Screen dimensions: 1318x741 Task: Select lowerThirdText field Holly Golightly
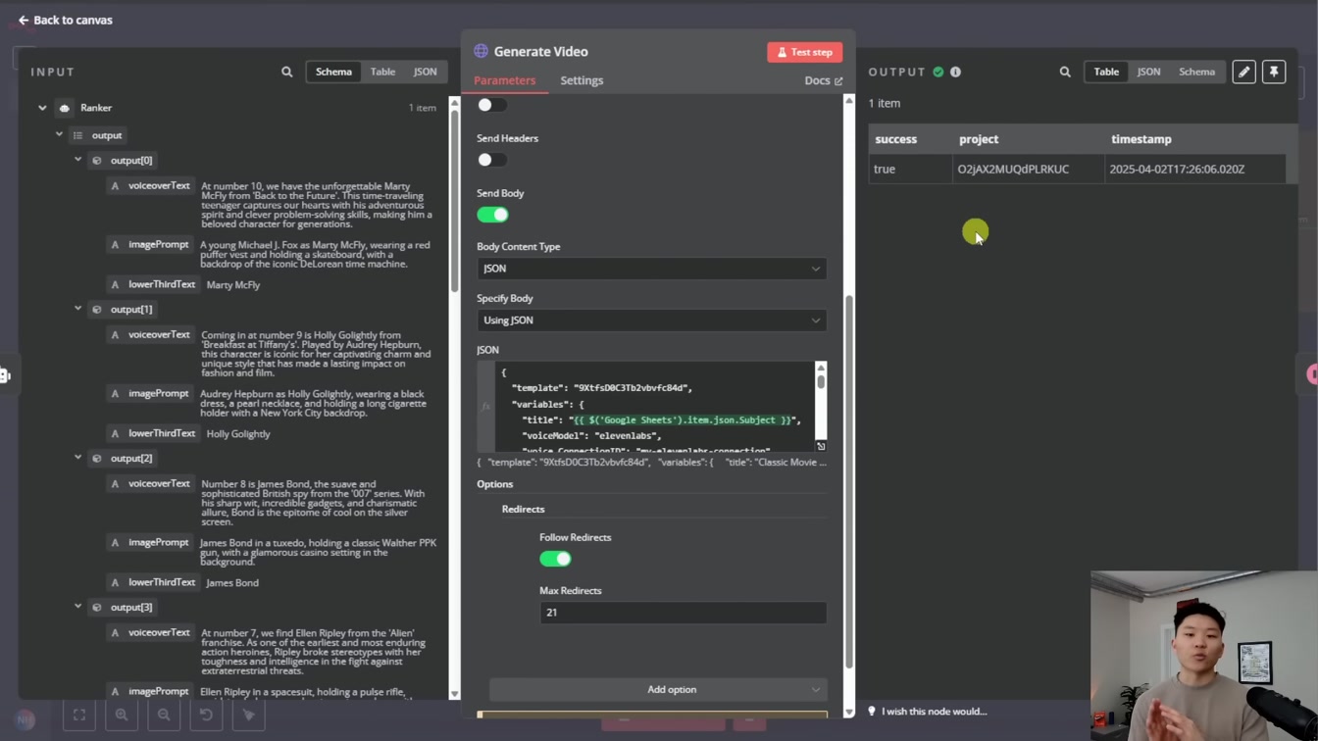pos(153,433)
